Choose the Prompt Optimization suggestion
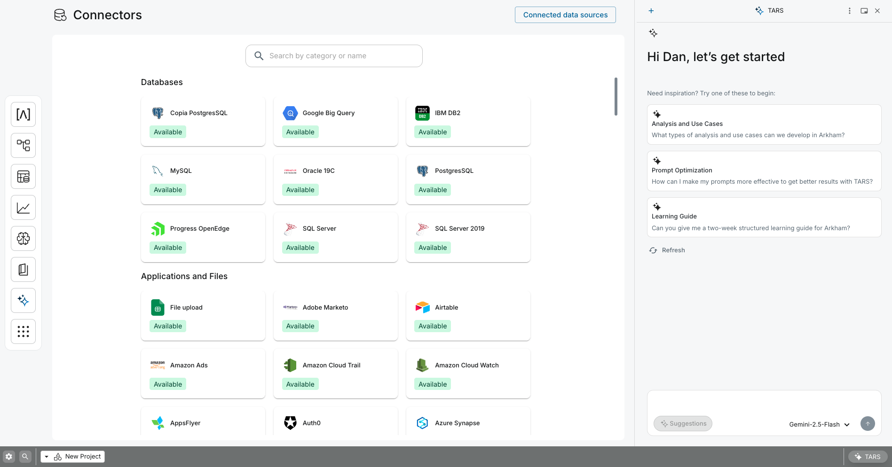 coord(764,171)
